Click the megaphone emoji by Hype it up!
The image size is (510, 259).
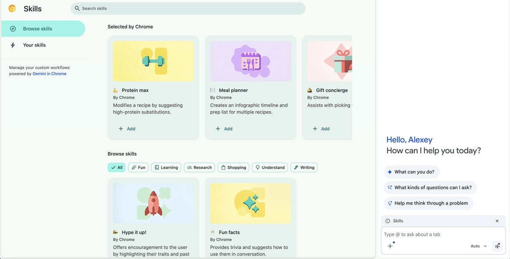tap(116, 232)
